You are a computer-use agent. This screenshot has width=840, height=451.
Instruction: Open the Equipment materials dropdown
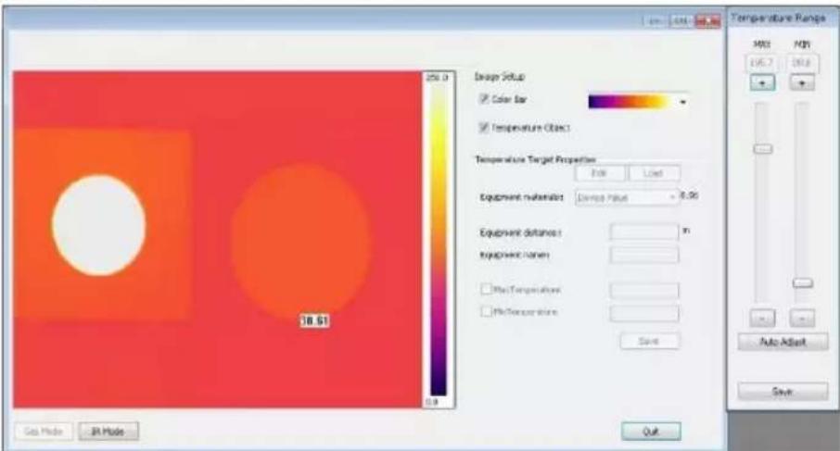click(627, 197)
